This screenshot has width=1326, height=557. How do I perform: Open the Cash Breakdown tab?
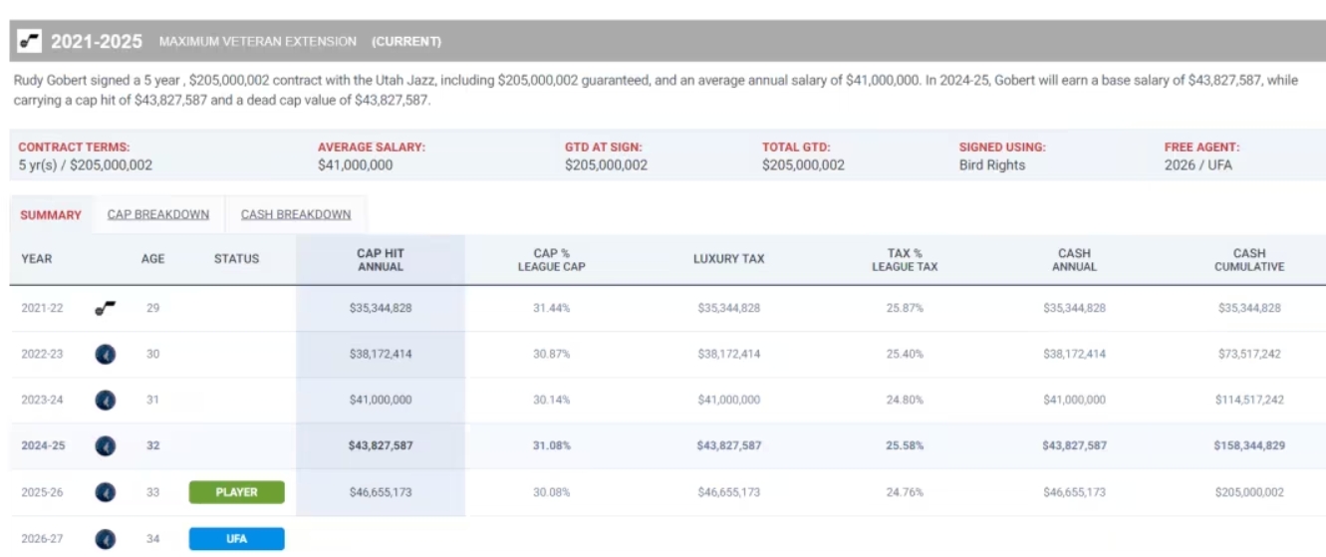pyautogui.click(x=296, y=214)
